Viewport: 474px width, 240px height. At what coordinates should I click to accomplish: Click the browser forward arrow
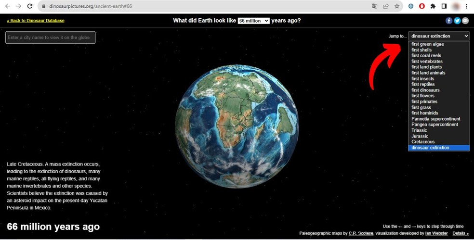19,6
